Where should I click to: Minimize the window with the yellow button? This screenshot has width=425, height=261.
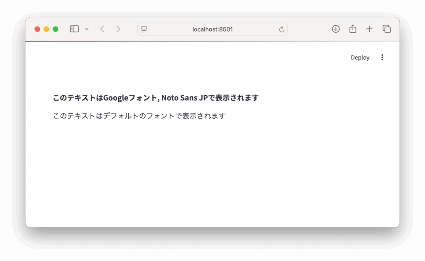[46, 29]
